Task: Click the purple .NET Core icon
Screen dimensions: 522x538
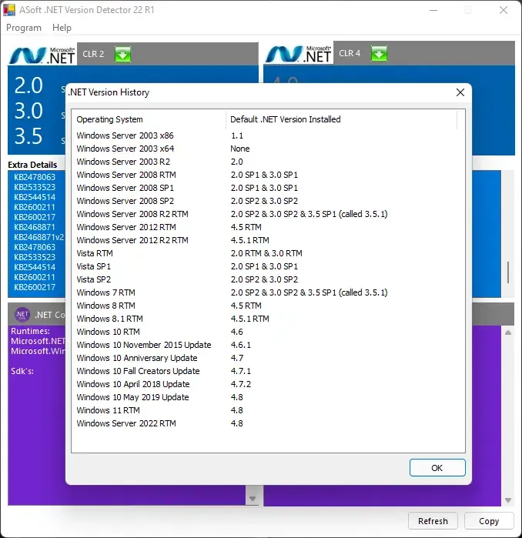Action: click(x=22, y=314)
